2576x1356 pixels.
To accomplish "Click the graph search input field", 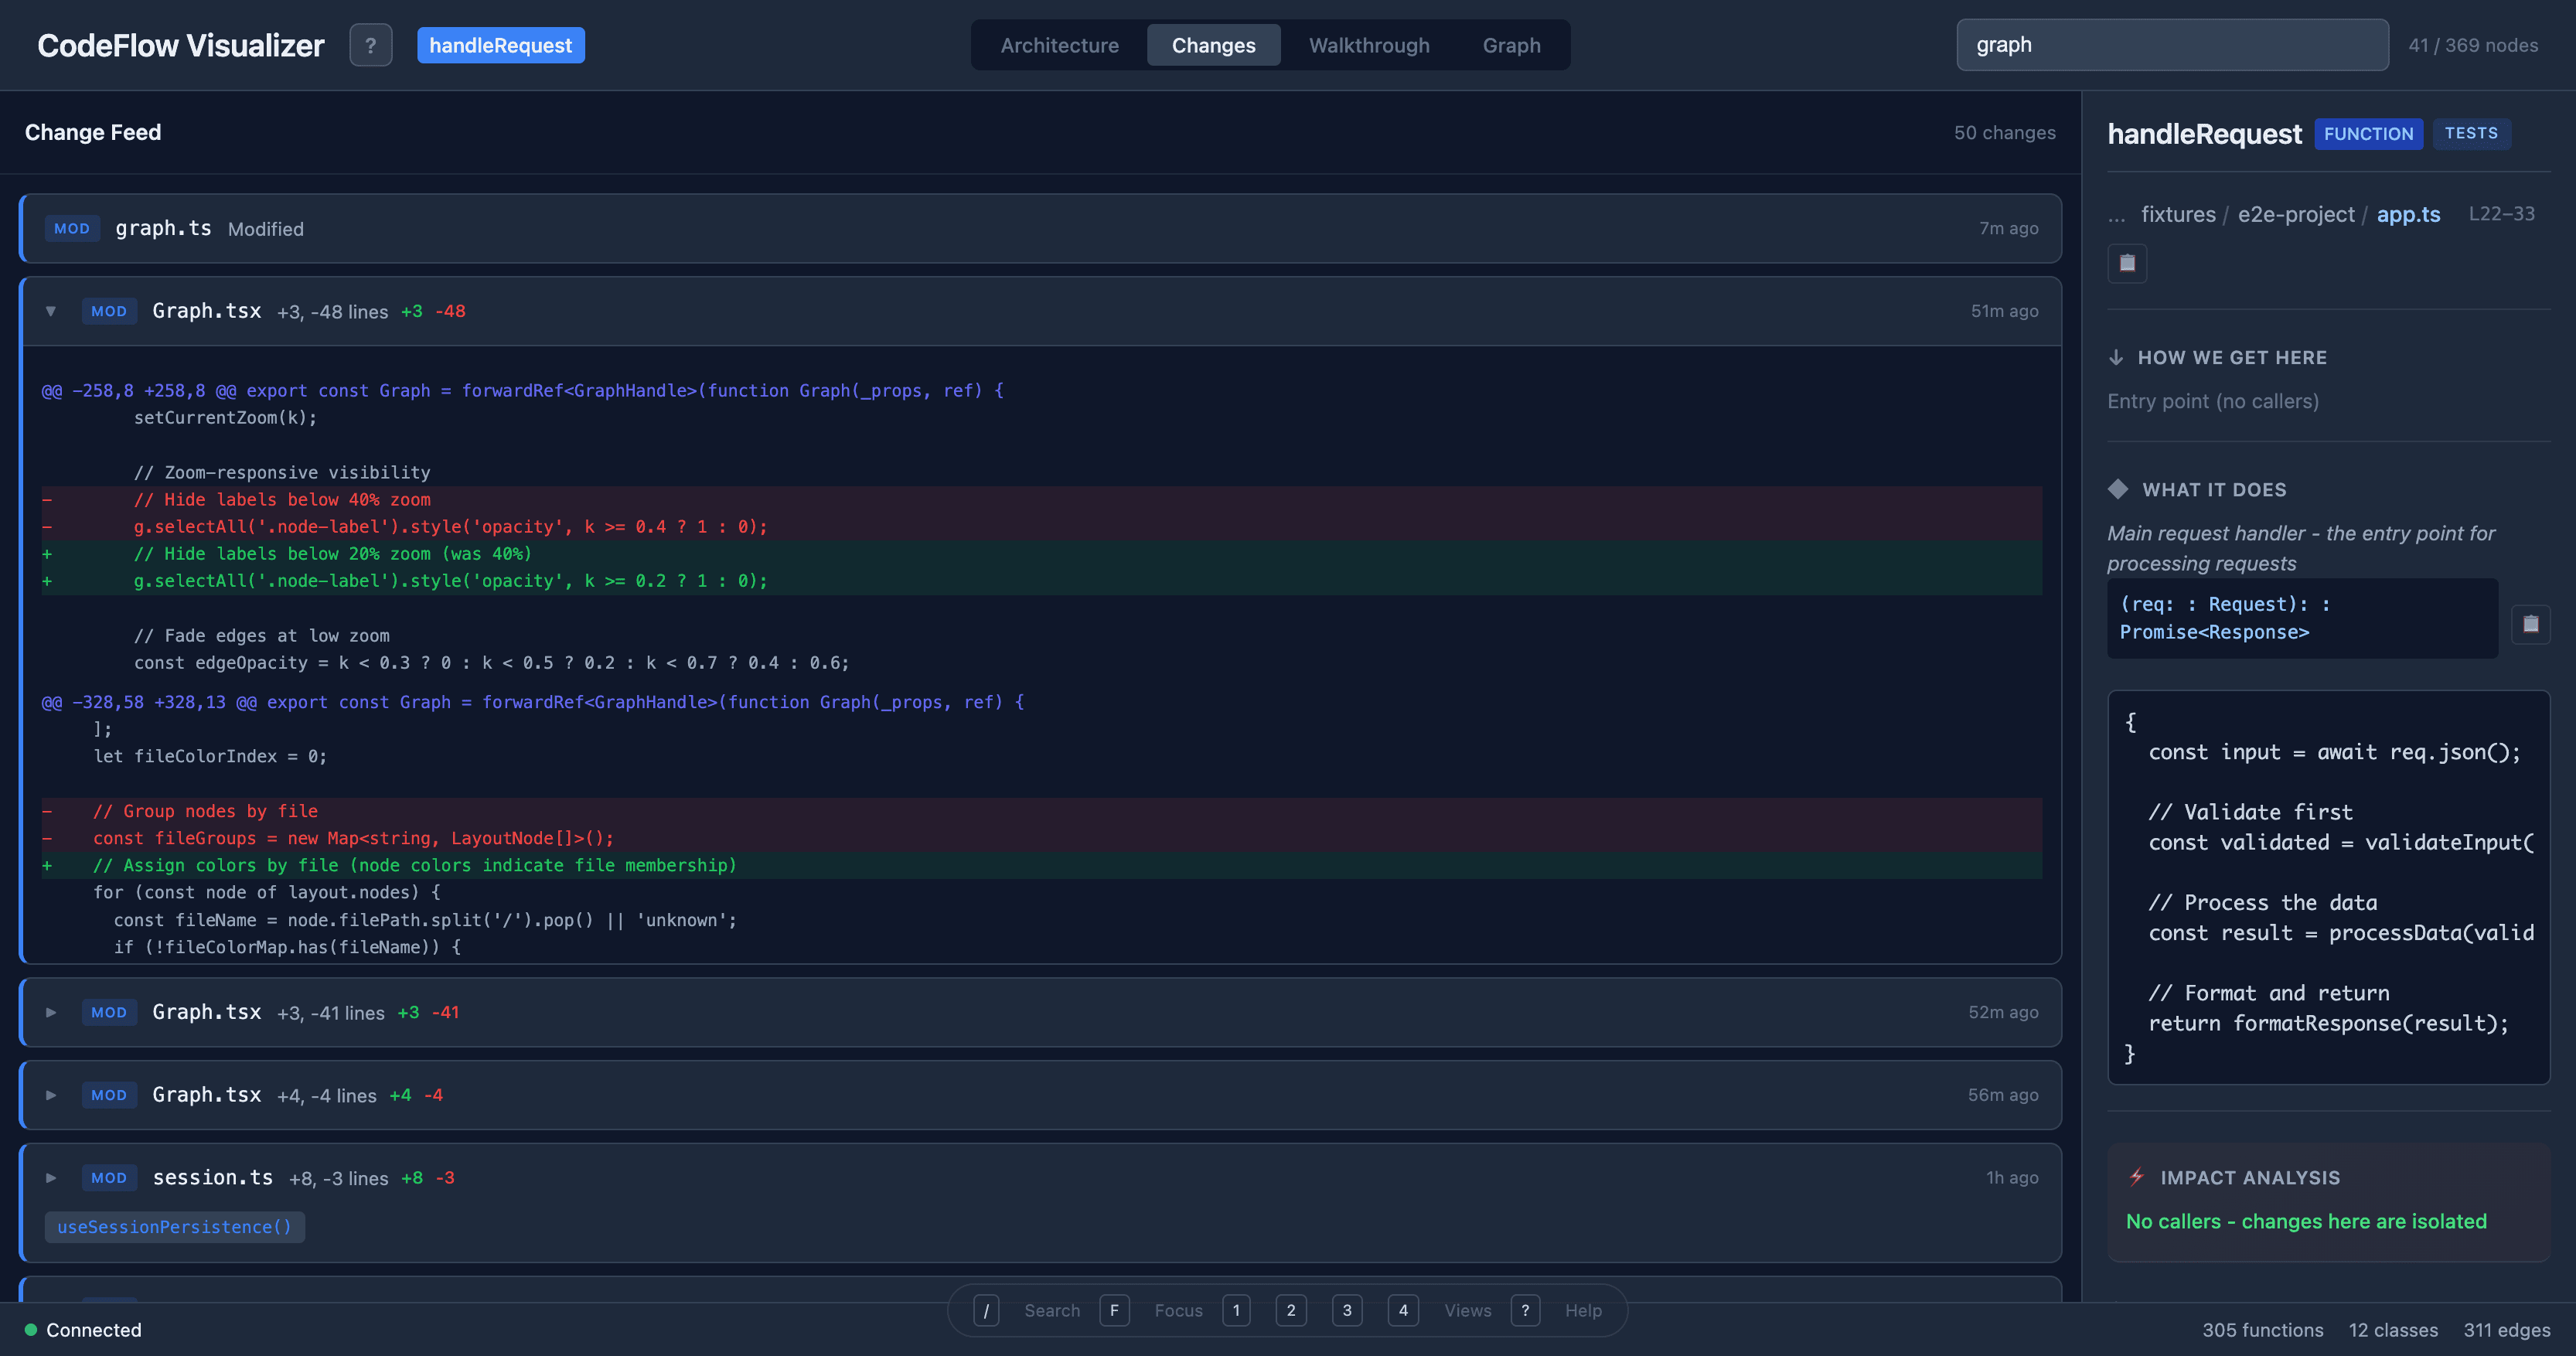I will [x=2170, y=44].
